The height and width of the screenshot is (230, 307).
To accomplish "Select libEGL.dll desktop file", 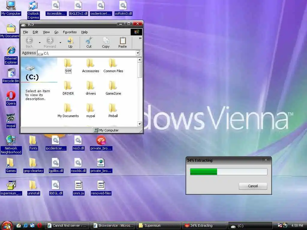I will click(56, 188).
